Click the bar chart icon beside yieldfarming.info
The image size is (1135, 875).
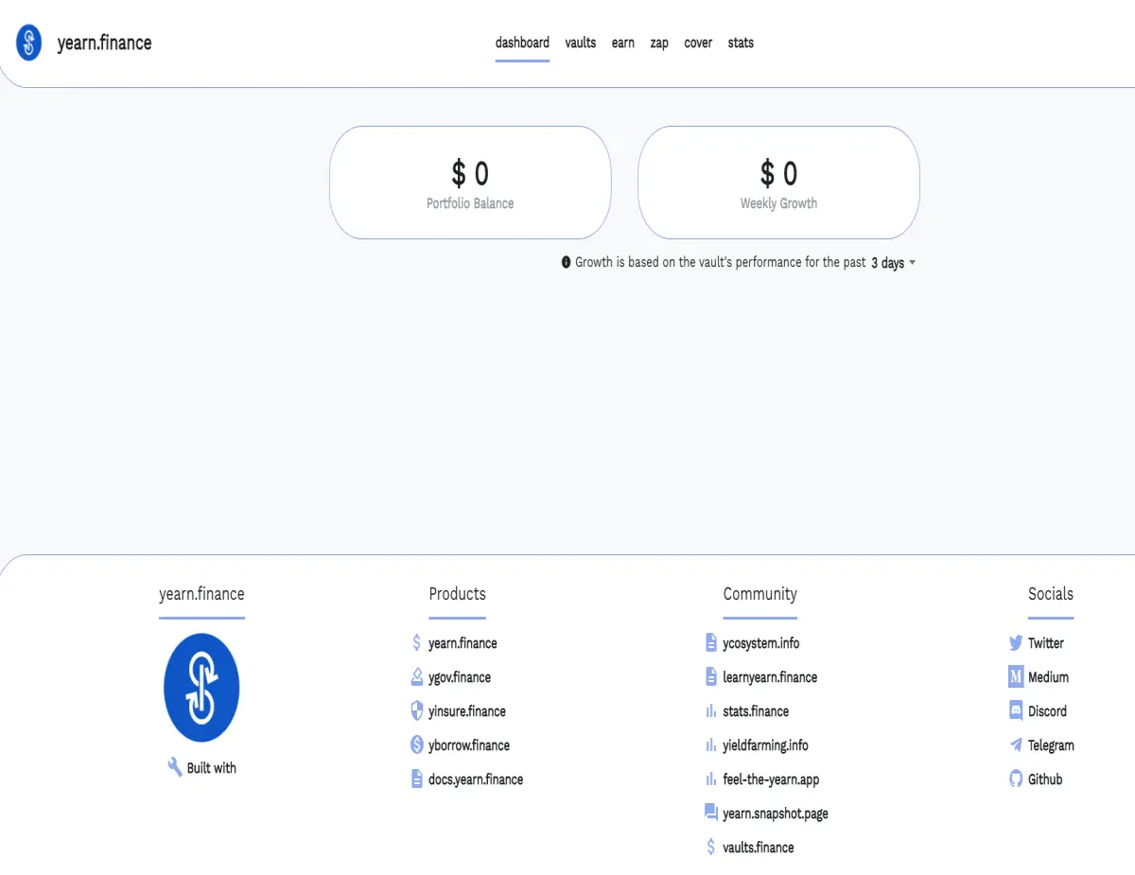711,745
